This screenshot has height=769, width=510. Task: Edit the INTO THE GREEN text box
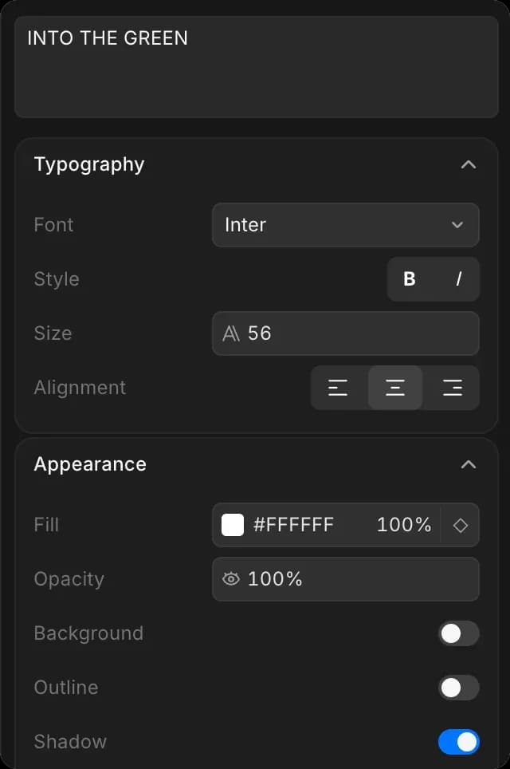257,67
